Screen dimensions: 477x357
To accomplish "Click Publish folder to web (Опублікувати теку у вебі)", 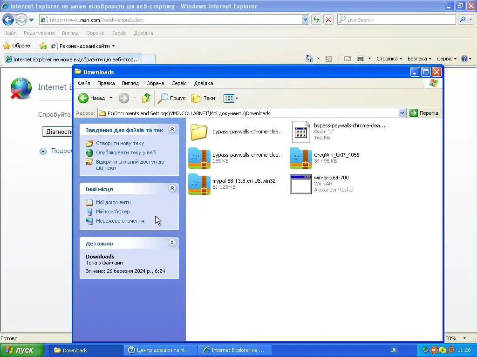I will pyautogui.click(x=126, y=152).
